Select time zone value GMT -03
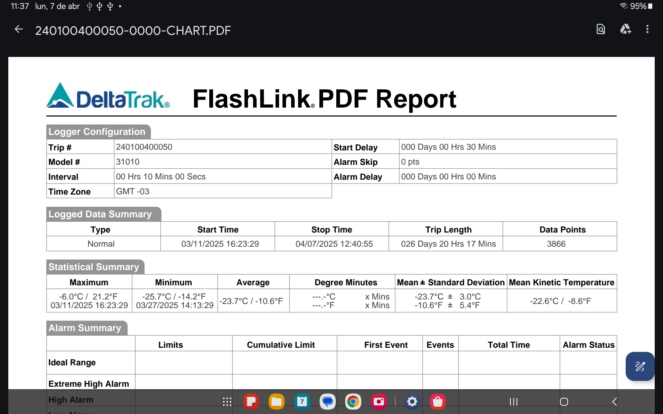 (133, 191)
